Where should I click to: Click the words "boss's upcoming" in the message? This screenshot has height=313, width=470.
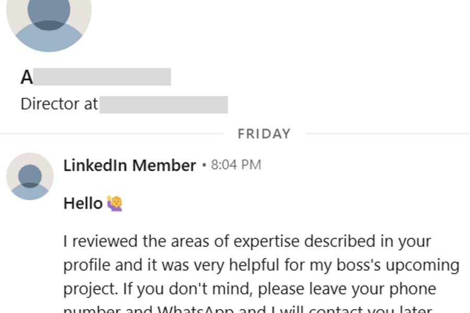click(x=389, y=265)
